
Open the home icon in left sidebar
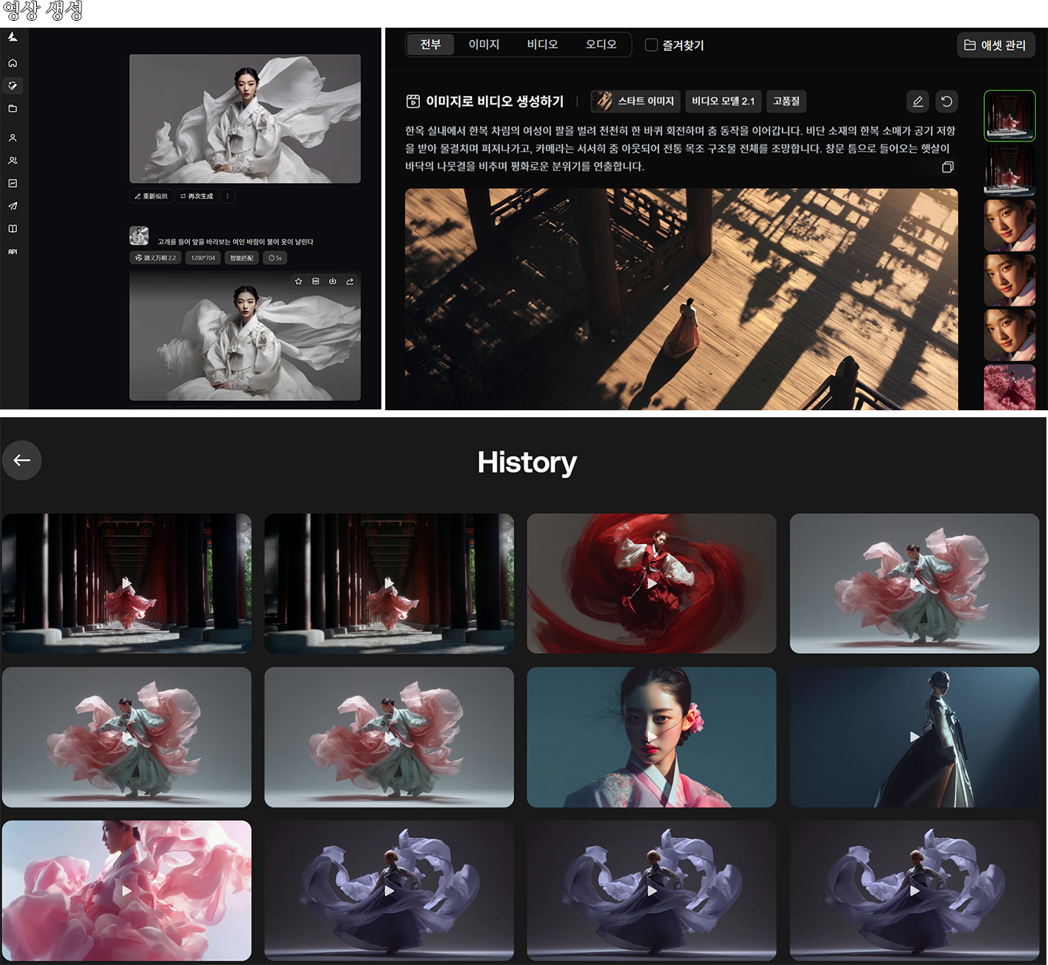(x=12, y=63)
